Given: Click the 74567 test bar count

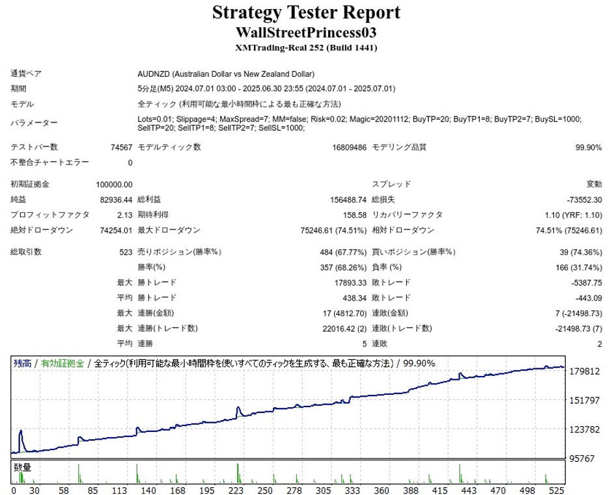Looking at the screenshot, I should pos(121,148).
